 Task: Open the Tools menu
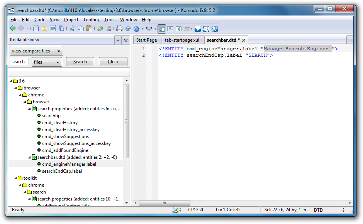[110, 20]
